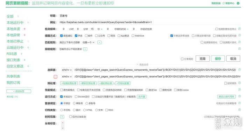The width and height of the screenshot is (245, 132).
Task: Open the help icon on the 匹配规则 row
Action: click(x=239, y=42)
